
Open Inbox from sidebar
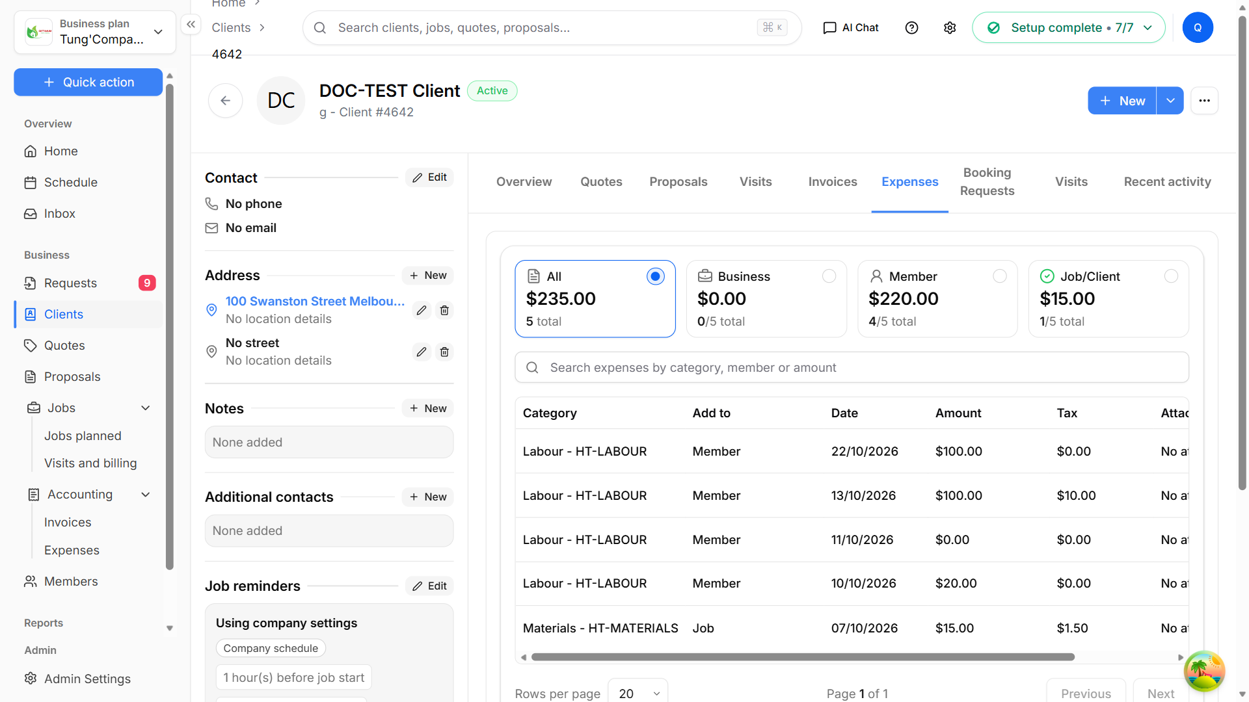pyautogui.click(x=88, y=214)
